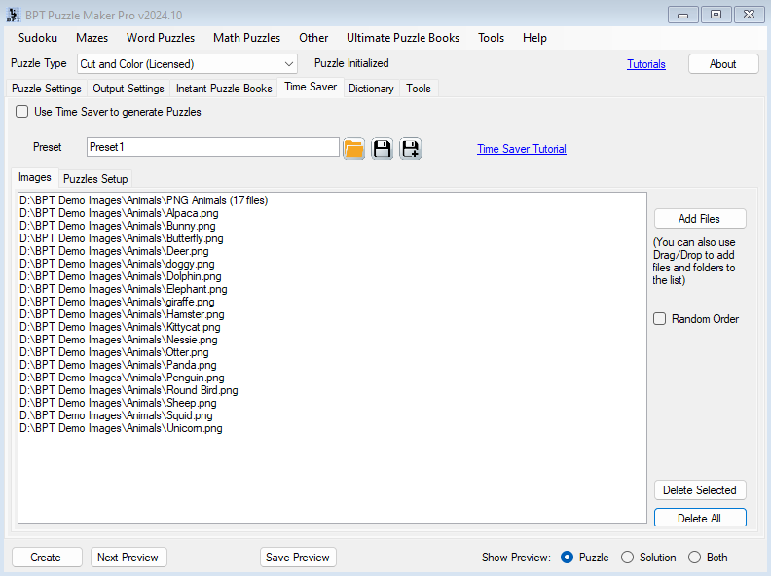Enable Use Time Saver to generate Puzzles

coord(22,112)
